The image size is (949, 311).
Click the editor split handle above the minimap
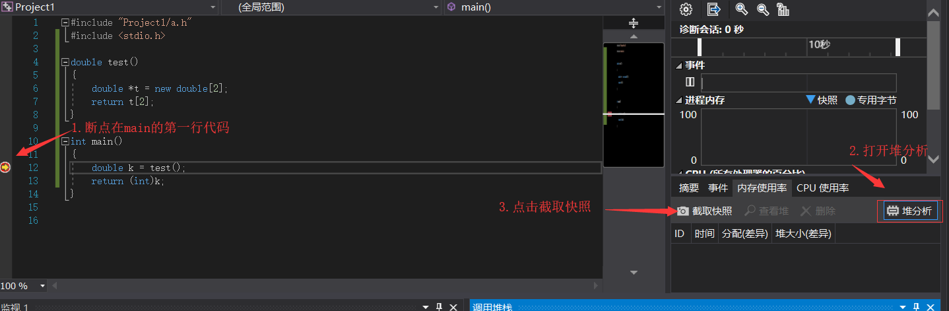634,23
